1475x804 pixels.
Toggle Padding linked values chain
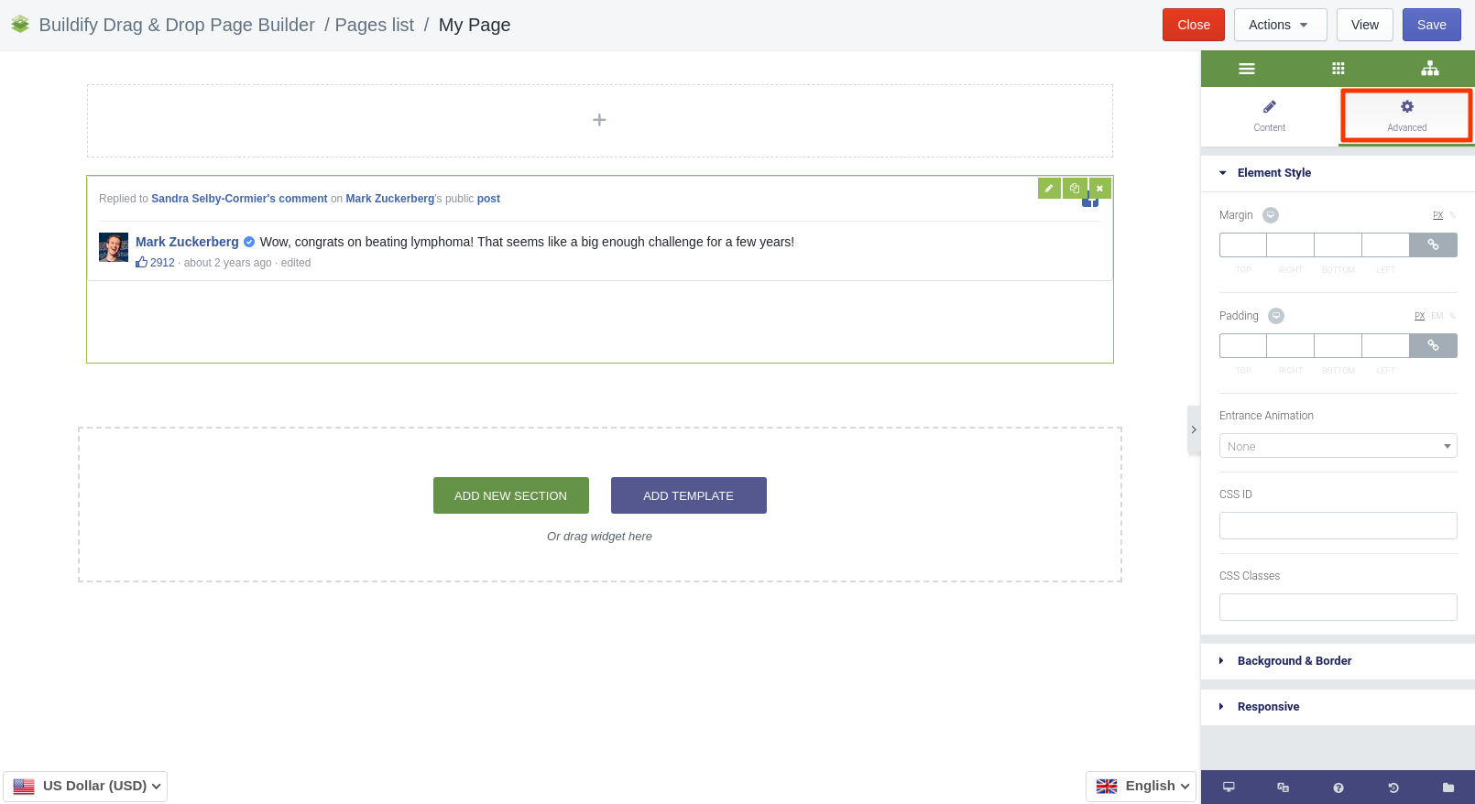[x=1433, y=345]
